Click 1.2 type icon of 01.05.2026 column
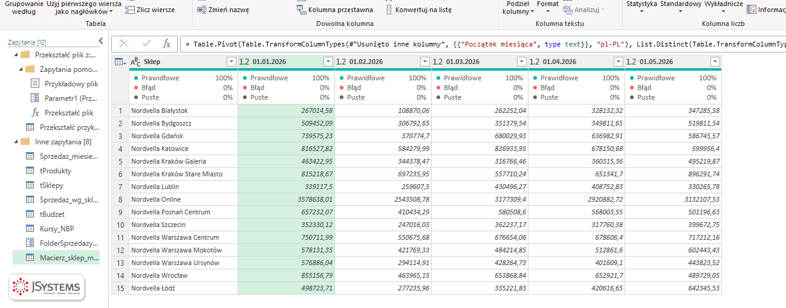Viewport: 786px width, 308px height. [x=631, y=62]
